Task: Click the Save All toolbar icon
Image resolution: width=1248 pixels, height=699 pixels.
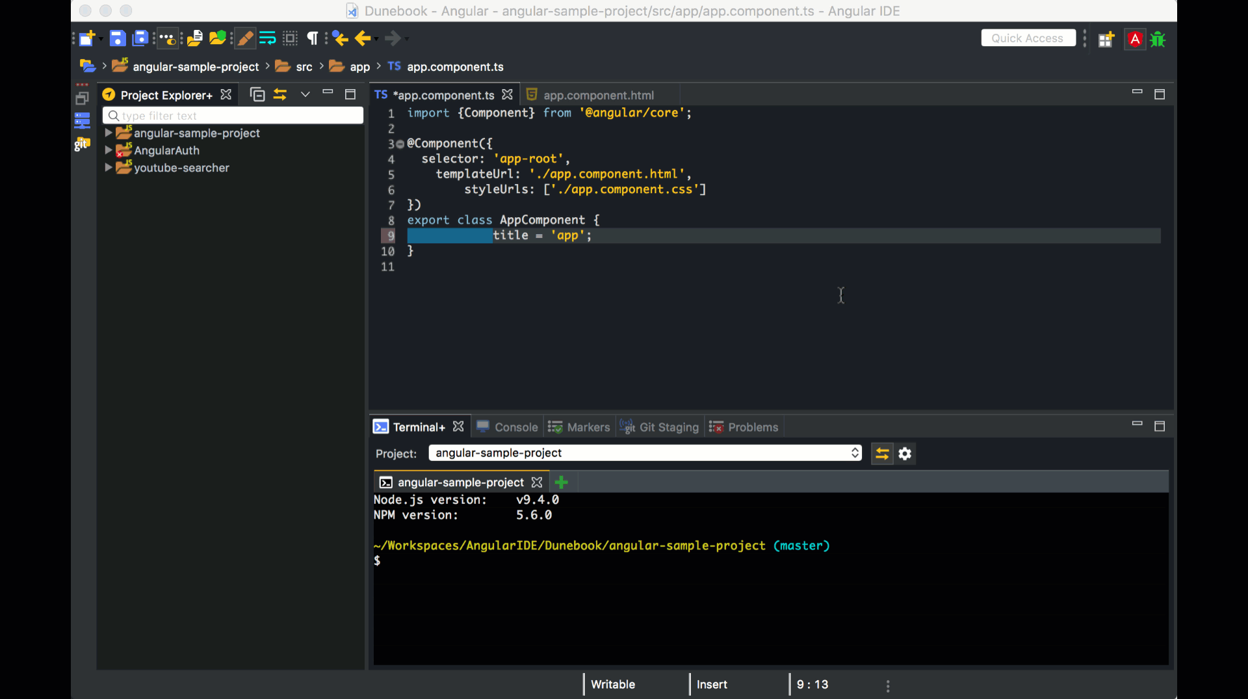Action: coord(140,39)
